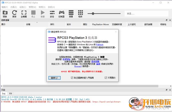This screenshot has width=172, height=112.
Task: Sort by Name column header
Action: pos(37,24)
